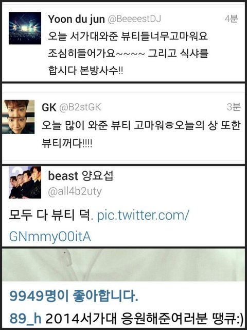Open the 89_h username

tap(25, 319)
